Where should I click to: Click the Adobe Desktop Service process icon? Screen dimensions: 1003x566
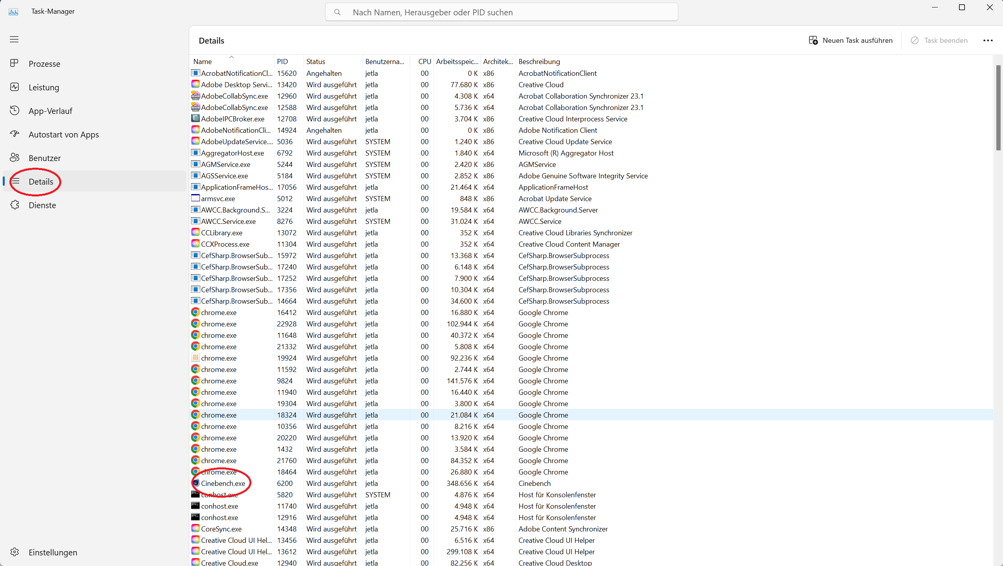pos(195,84)
